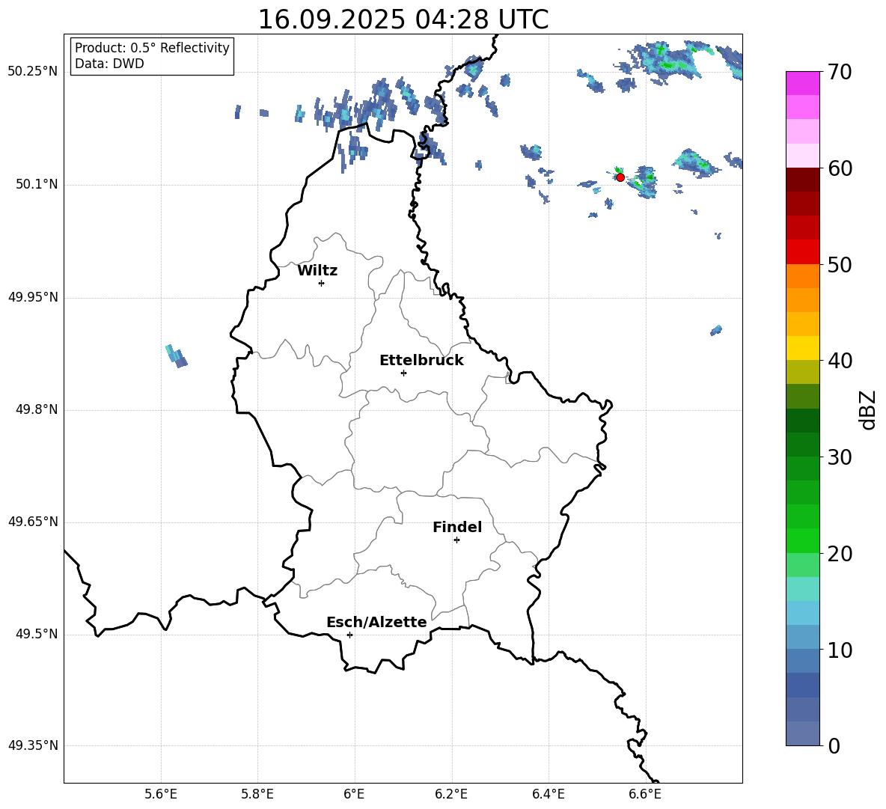Click the Ettelbruck station cross marker
The width and height of the screenshot is (886, 809).
click(x=403, y=373)
